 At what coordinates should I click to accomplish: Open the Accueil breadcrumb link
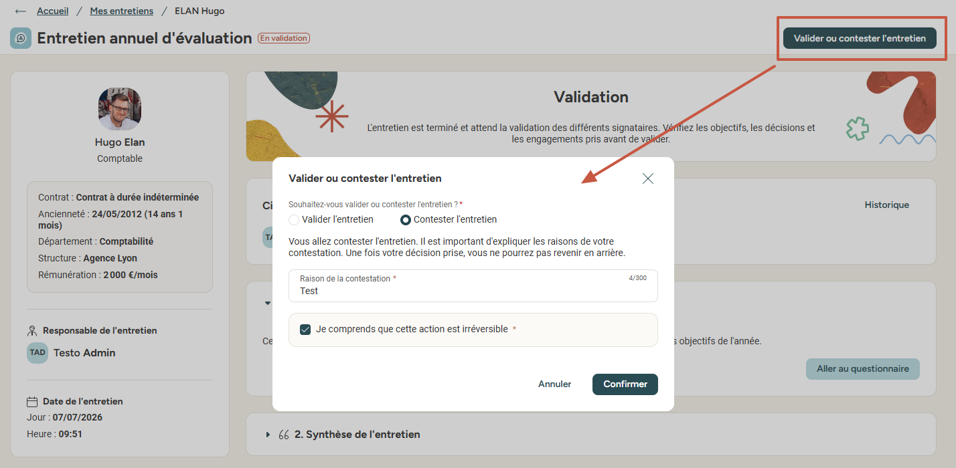tap(53, 11)
